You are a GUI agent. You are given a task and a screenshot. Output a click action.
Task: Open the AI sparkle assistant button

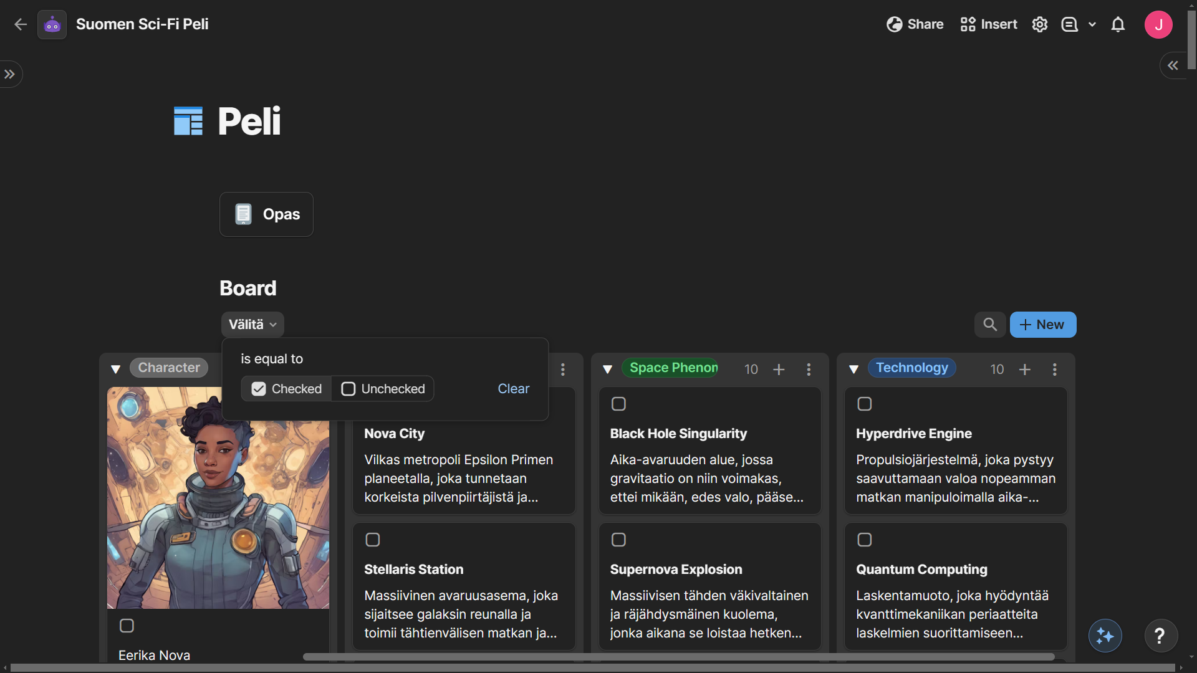tap(1105, 636)
